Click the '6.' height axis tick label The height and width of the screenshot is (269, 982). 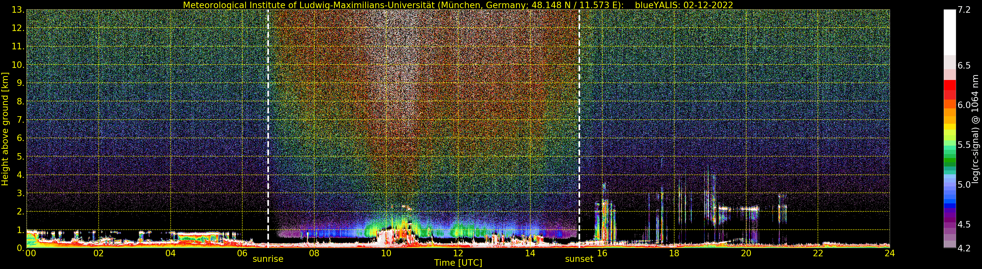(x=21, y=138)
